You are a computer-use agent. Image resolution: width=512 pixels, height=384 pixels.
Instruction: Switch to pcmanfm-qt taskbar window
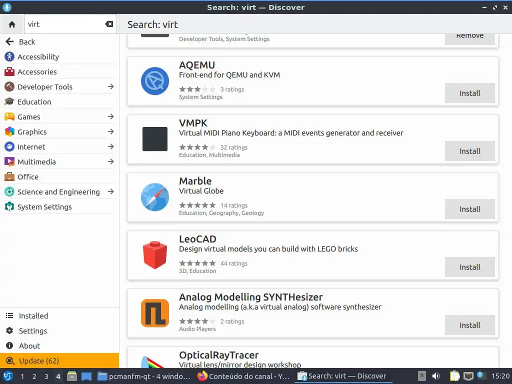[x=144, y=376]
